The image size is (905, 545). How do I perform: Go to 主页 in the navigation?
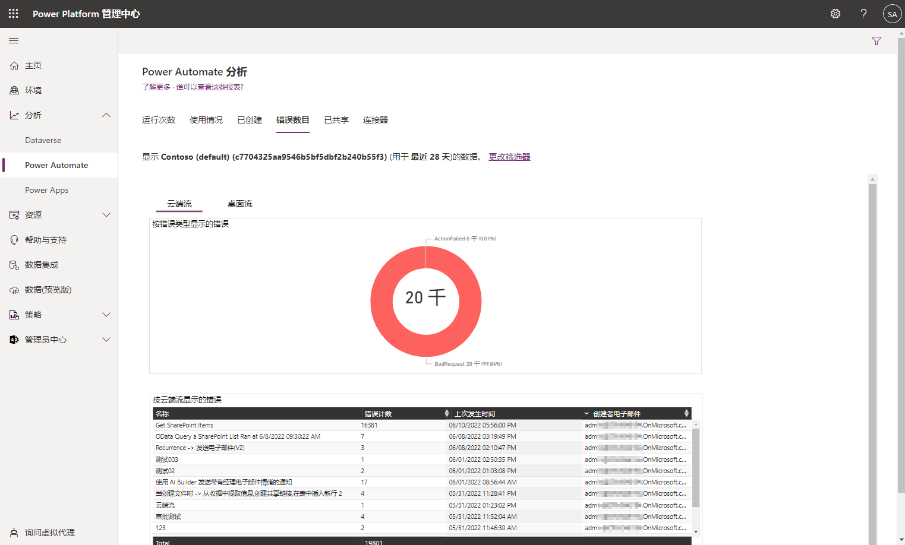click(x=33, y=65)
